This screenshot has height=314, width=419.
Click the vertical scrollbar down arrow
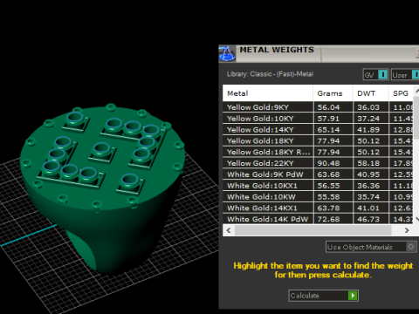coord(416,220)
